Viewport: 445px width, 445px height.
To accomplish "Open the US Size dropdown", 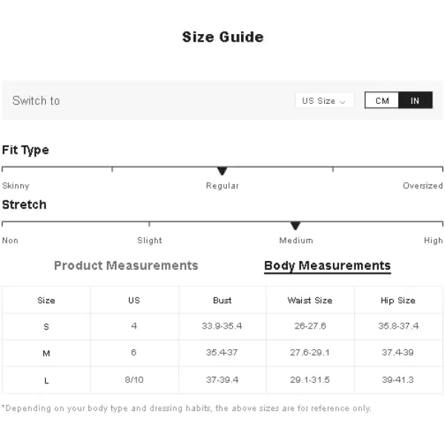I will coord(324,100).
